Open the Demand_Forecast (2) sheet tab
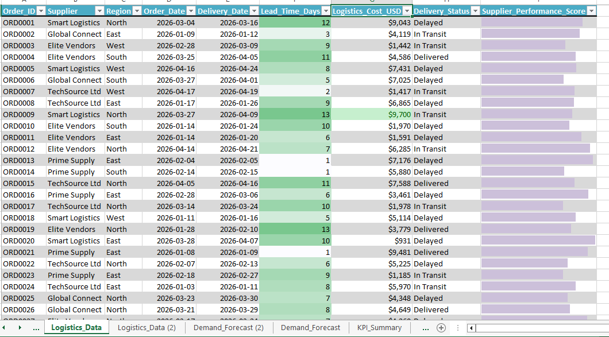Image resolution: width=609 pixels, height=337 pixels. pos(229,328)
